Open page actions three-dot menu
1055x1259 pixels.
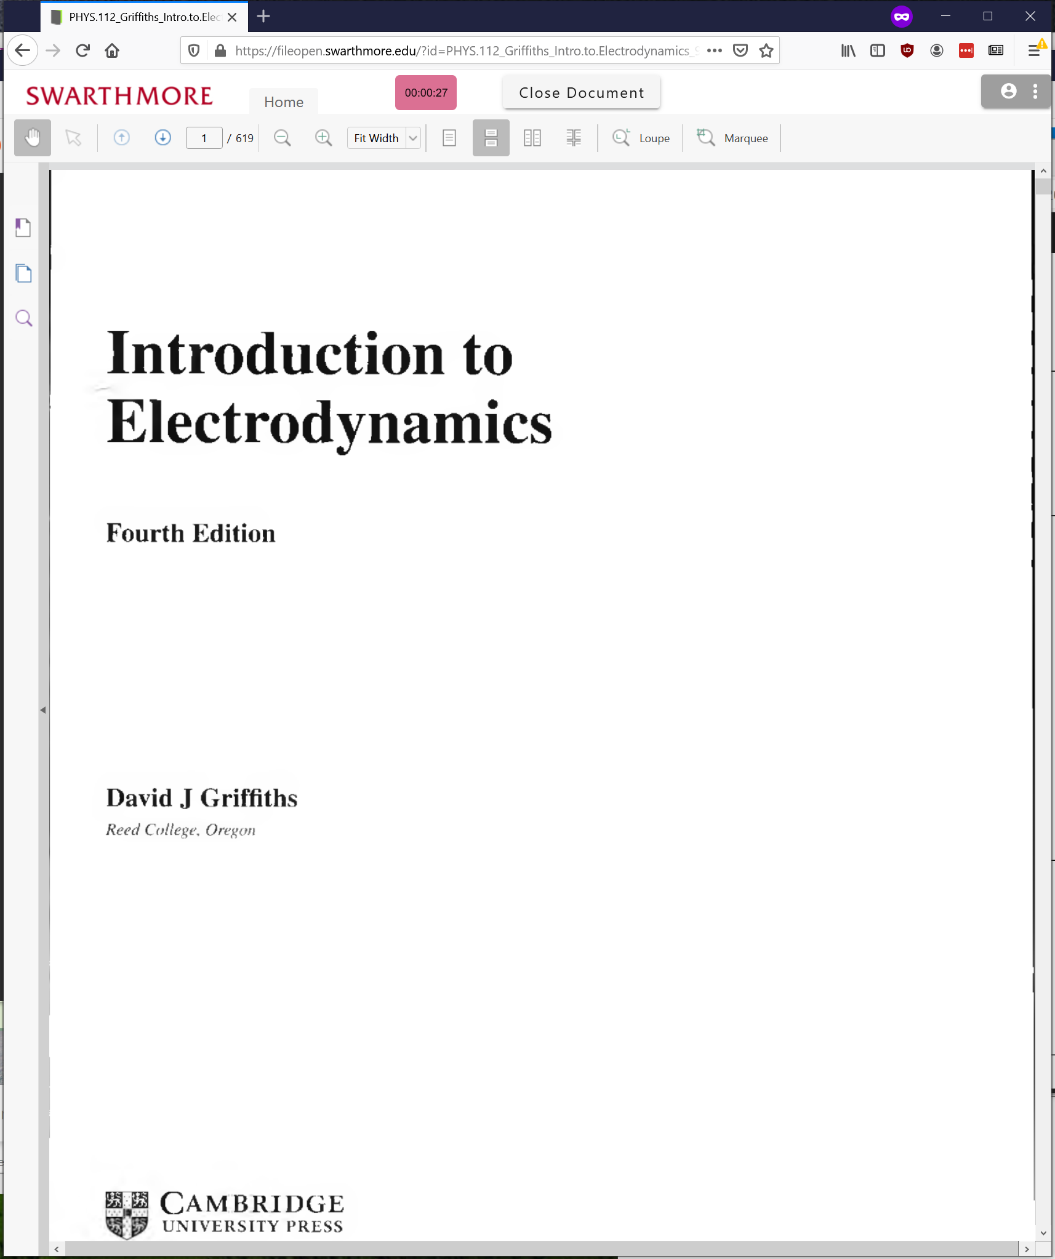(714, 50)
